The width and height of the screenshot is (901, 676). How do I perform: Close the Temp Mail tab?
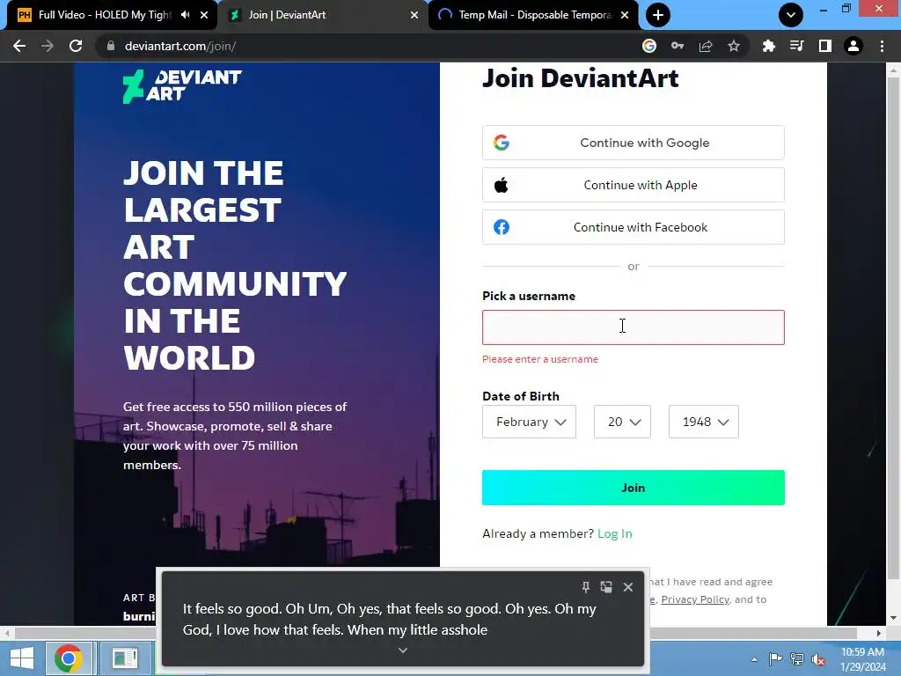625,15
